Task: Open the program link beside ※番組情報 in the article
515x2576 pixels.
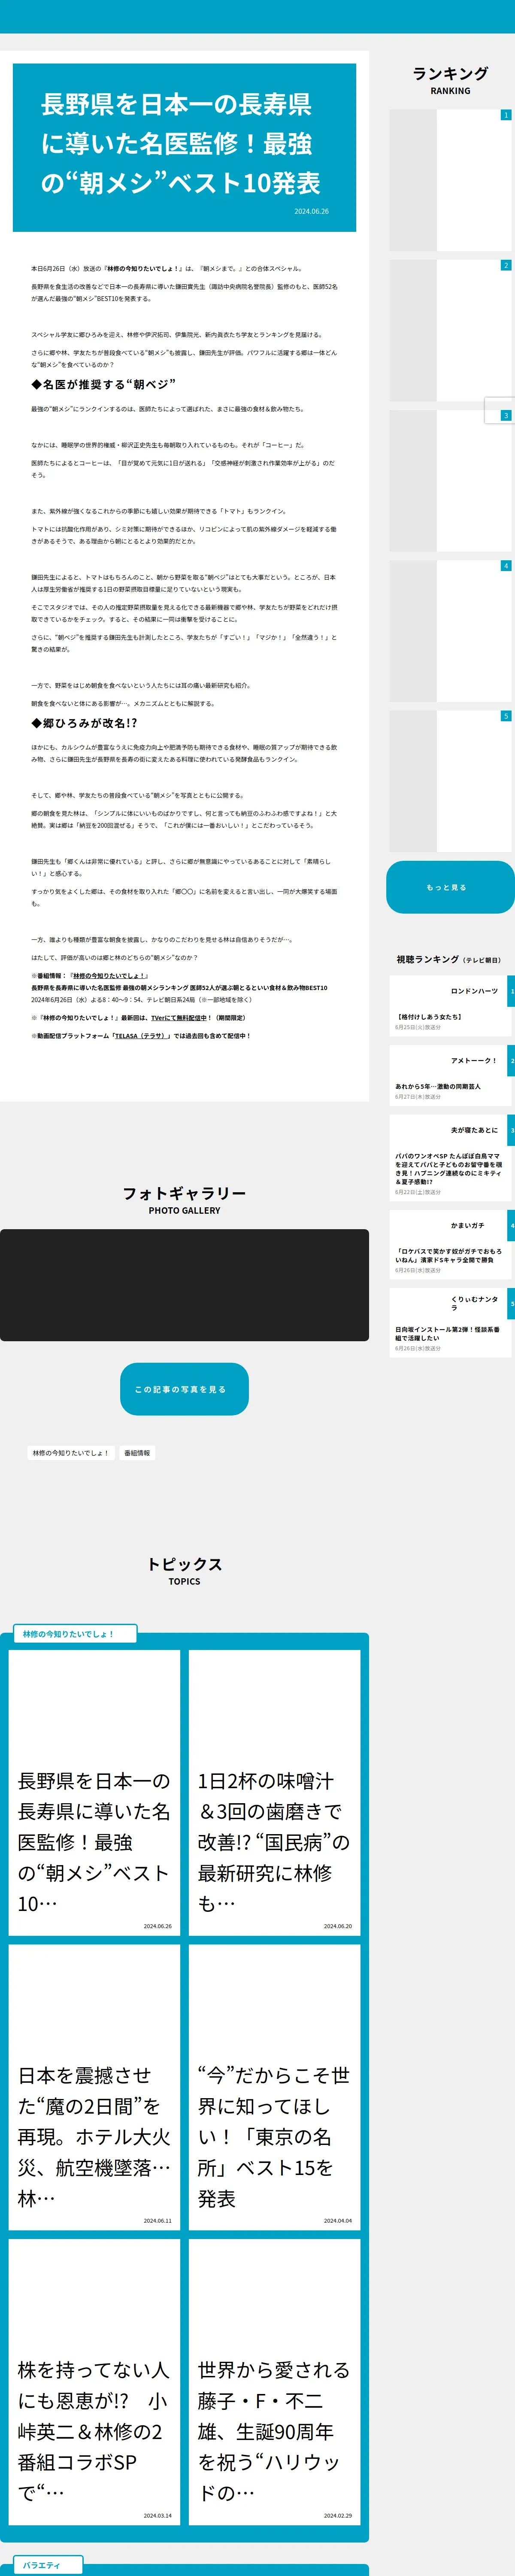Action: [x=110, y=976]
